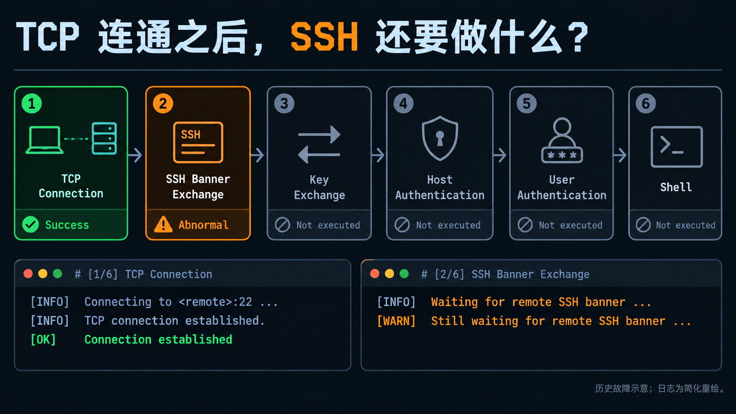Viewport: 736px width, 414px height.
Task: Click the '[OK]' log tag
Action: (43, 340)
